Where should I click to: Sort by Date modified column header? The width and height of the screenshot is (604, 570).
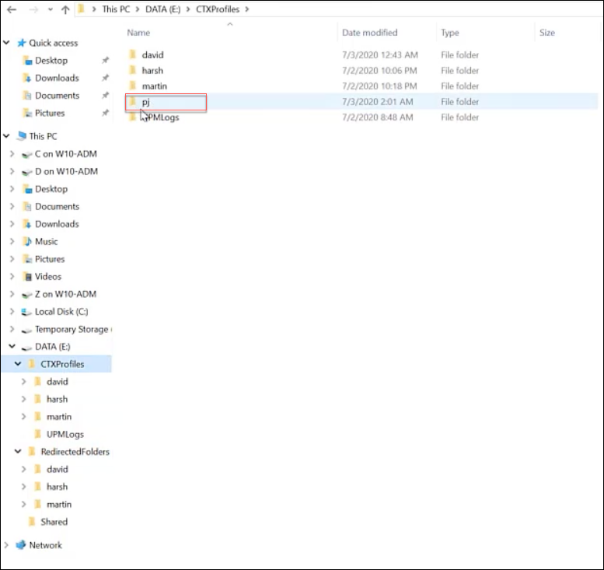tap(369, 33)
